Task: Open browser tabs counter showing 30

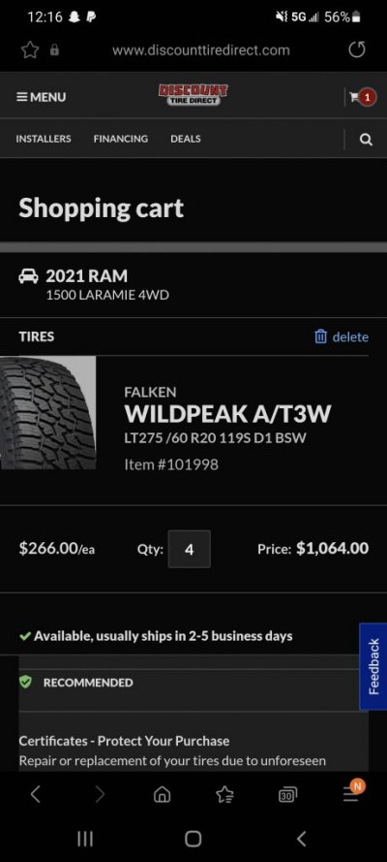Action: click(x=287, y=794)
